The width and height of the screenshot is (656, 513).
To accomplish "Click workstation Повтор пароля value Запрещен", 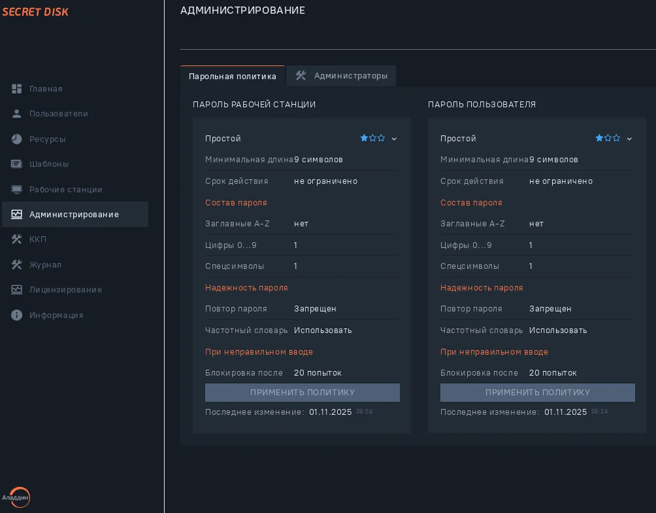I will pyautogui.click(x=315, y=309).
